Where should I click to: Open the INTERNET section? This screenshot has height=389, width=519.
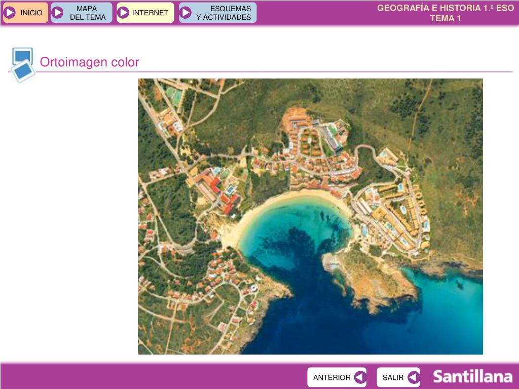[x=145, y=13]
